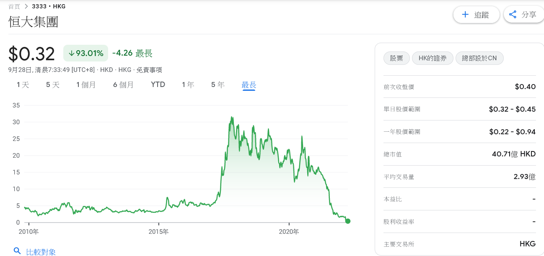Select the 6個月 chart range

(123, 85)
